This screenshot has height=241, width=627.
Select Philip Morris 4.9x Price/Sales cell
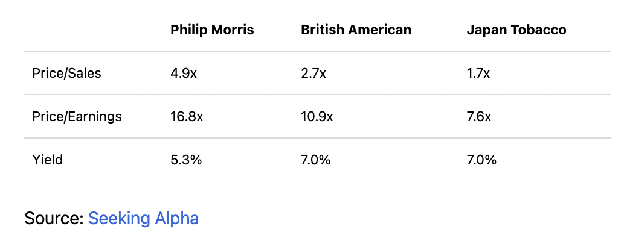[x=183, y=74]
